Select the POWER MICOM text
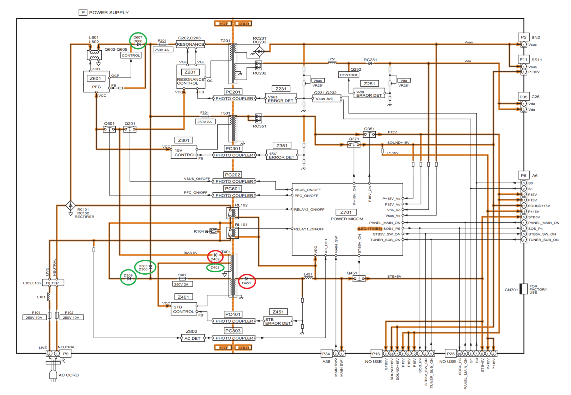The image size is (571, 395). click(347, 219)
